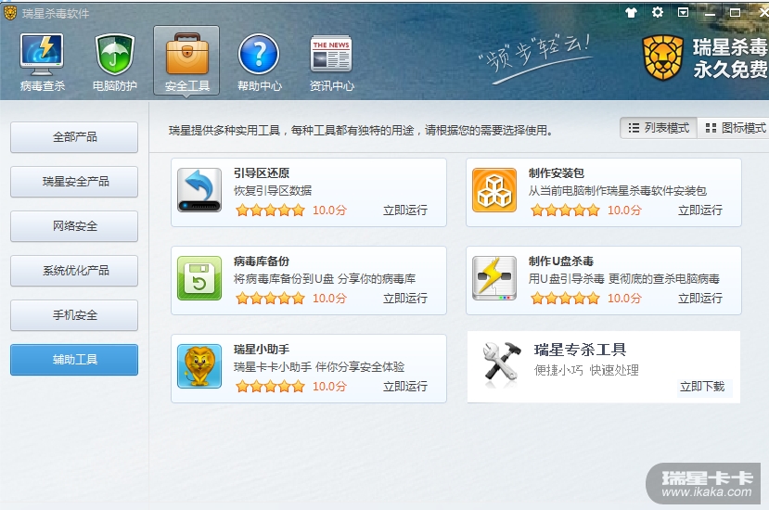This screenshot has height=510, width=769.
Task: Click the 瑞星专杀工具 title text
Action: (x=580, y=350)
